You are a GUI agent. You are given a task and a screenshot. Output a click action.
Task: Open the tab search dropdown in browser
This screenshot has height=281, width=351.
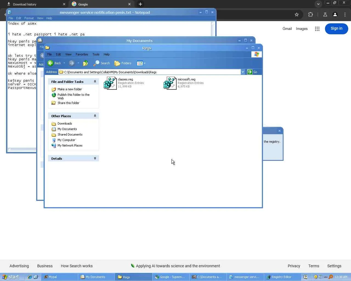click(318, 4)
